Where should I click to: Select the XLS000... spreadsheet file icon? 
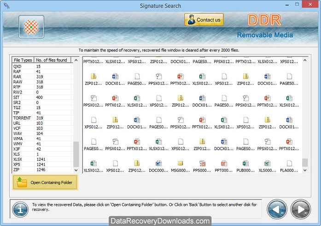click(x=267, y=163)
